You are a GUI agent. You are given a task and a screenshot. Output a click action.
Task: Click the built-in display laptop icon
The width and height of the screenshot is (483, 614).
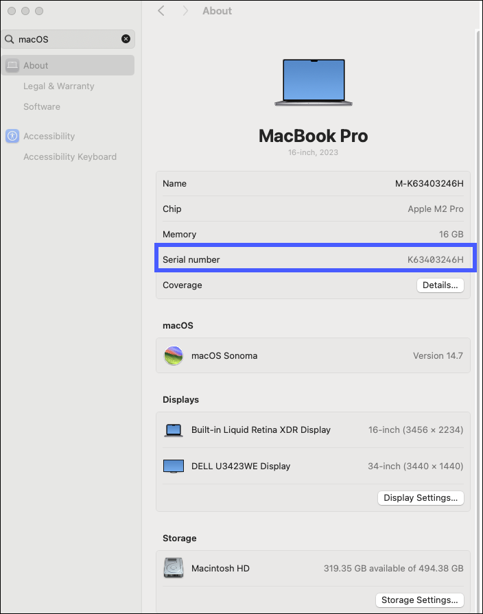coord(173,430)
